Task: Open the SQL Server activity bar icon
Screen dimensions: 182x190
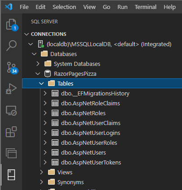Action: click(11, 175)
